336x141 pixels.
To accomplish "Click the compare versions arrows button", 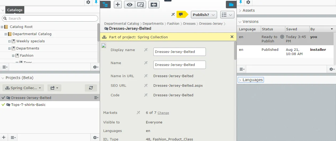I will [154, 5].
